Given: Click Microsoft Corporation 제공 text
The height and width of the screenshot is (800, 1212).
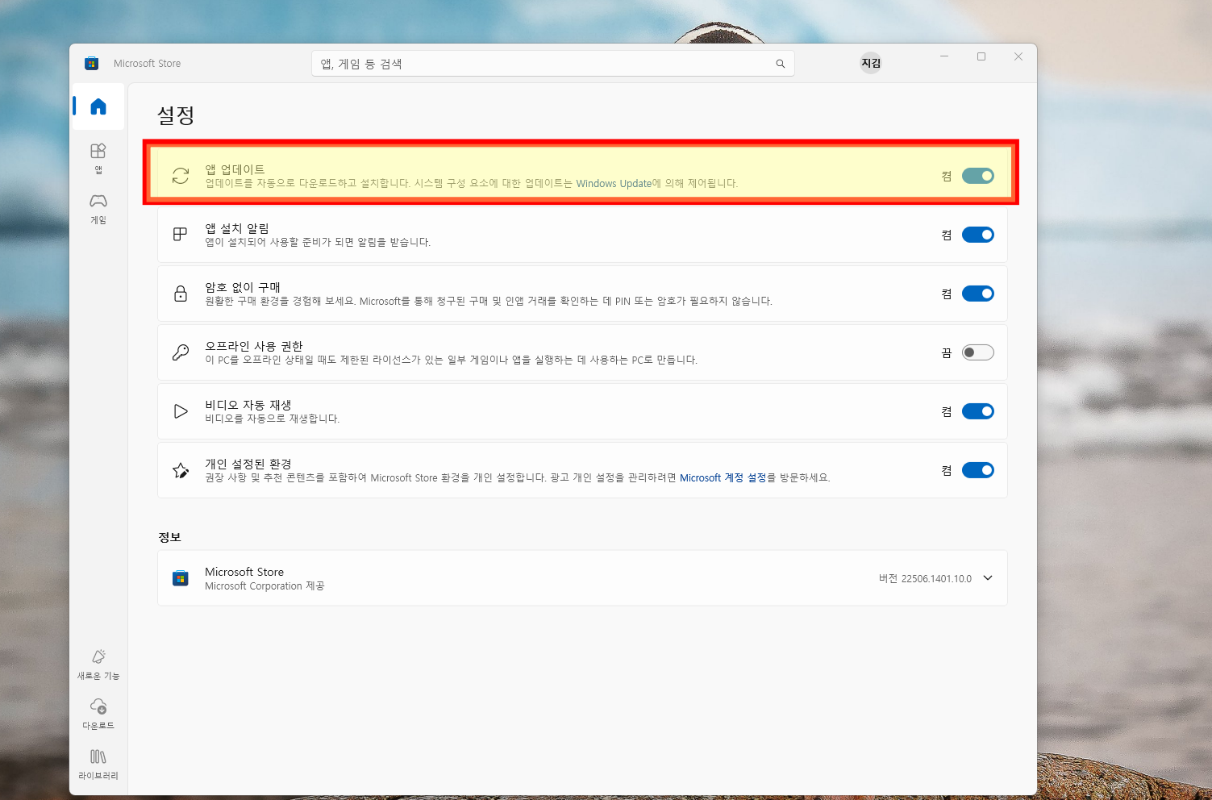Looking at the screenshot, I should coord(264,586).
